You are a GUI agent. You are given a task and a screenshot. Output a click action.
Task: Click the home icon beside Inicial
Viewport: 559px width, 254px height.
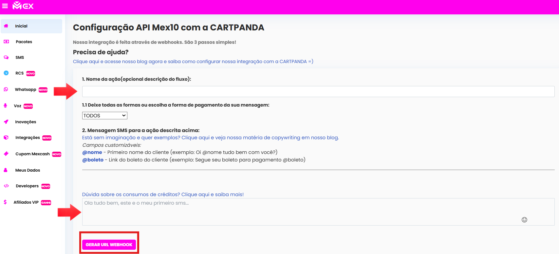click(6, 26)
